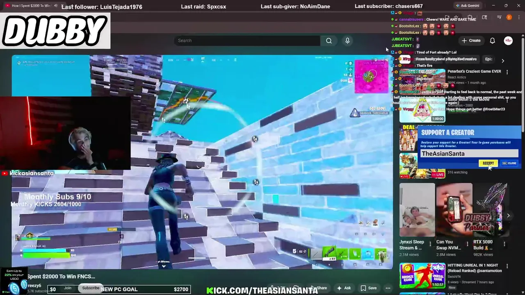Open the 'Jynxzi Sleep Stream' short

(417, 210)
